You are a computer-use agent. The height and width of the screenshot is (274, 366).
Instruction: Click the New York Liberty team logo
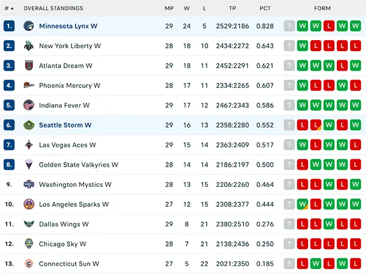coord(29,46)
